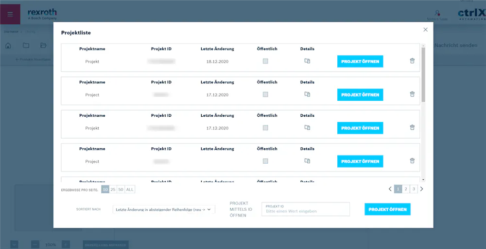The width and height of the screenshot is (486, 249).
Task: Toggle Öffentlich for the 18.12.2020 Projekt
Action: [265, 61]
